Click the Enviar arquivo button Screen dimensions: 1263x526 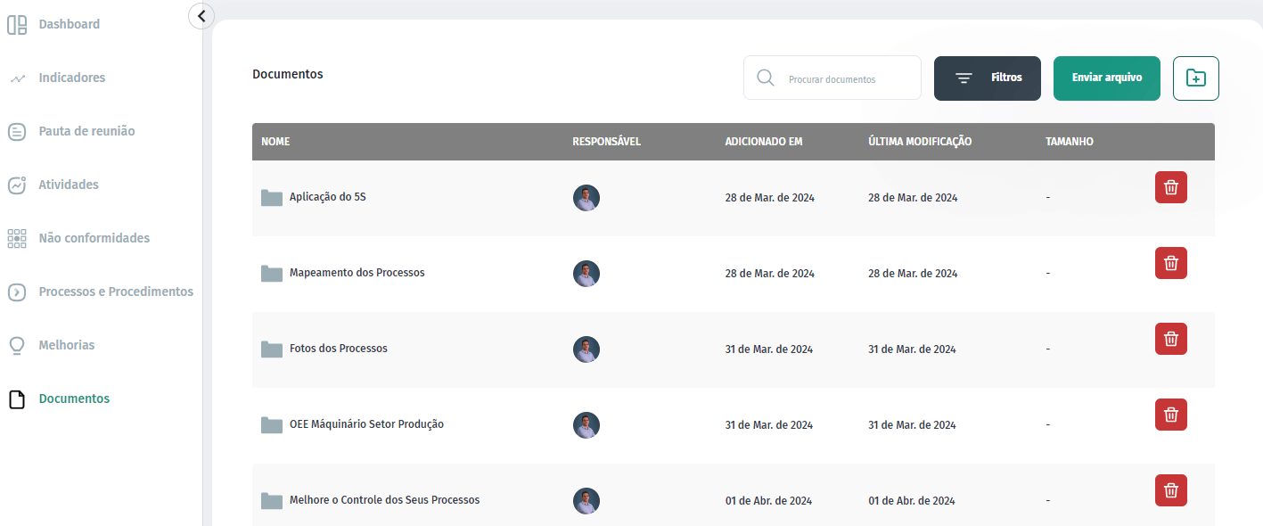coord(1107,78)
